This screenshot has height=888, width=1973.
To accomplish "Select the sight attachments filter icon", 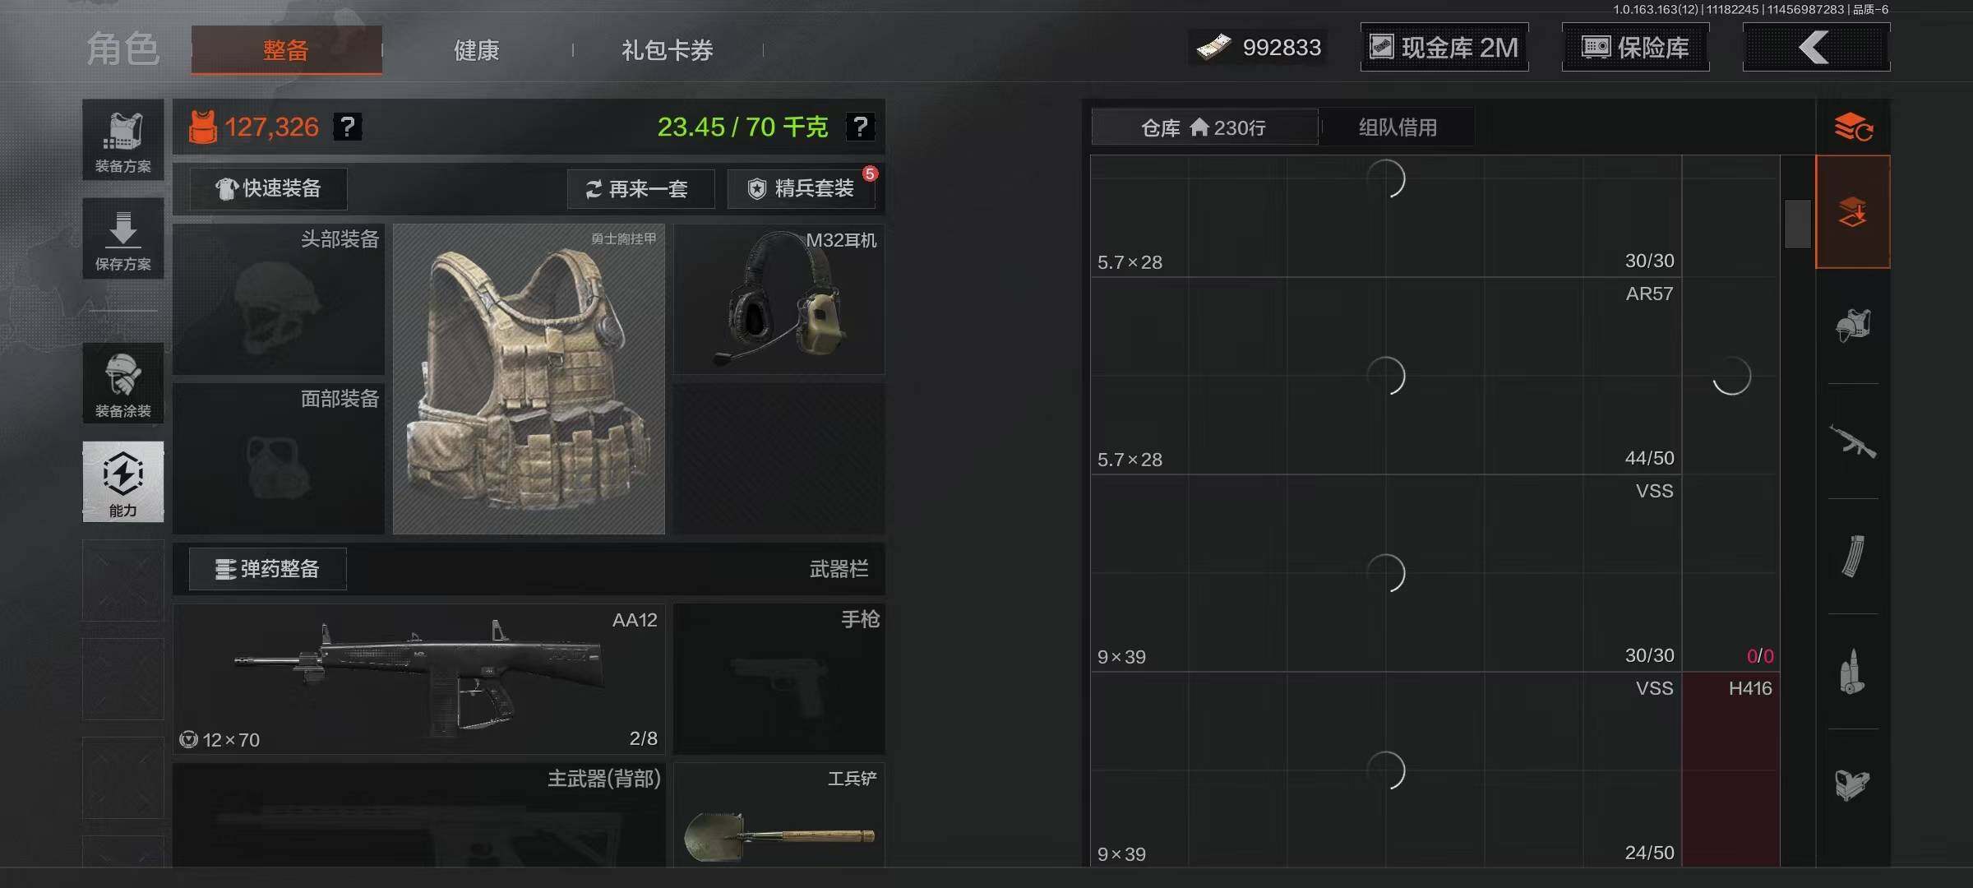I will [1852, 784].
